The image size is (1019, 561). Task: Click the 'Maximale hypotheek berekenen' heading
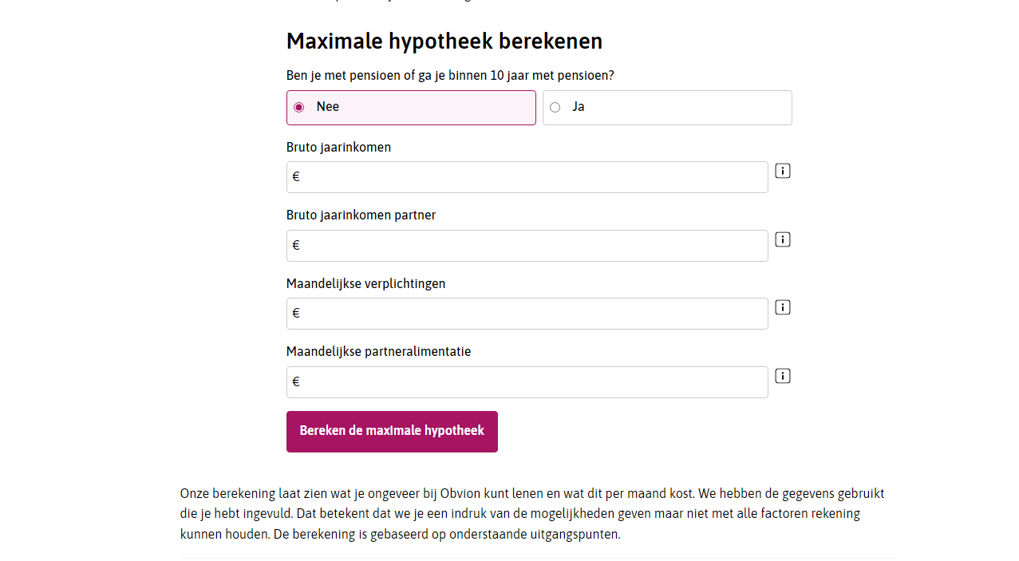444,41
